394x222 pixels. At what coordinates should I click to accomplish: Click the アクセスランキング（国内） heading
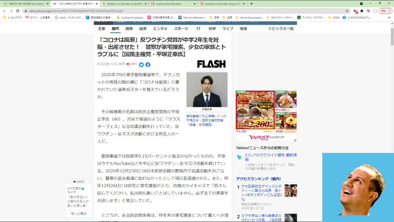tap(258, 179)
